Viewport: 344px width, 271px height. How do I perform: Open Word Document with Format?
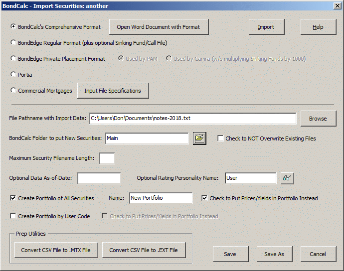pyautogui.click(x=159, y=27)
